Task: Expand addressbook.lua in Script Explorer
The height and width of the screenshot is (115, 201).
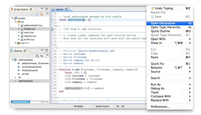Action: 19,25
